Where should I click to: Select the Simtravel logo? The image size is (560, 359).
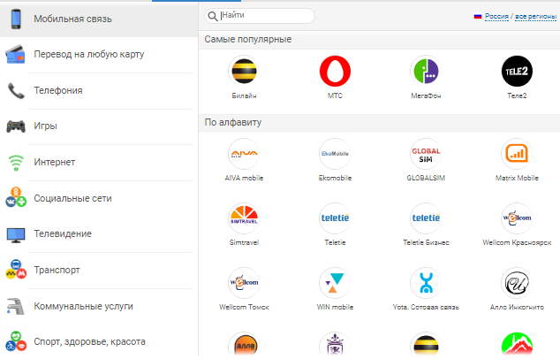pyautogui.click(x=244, y=218)
